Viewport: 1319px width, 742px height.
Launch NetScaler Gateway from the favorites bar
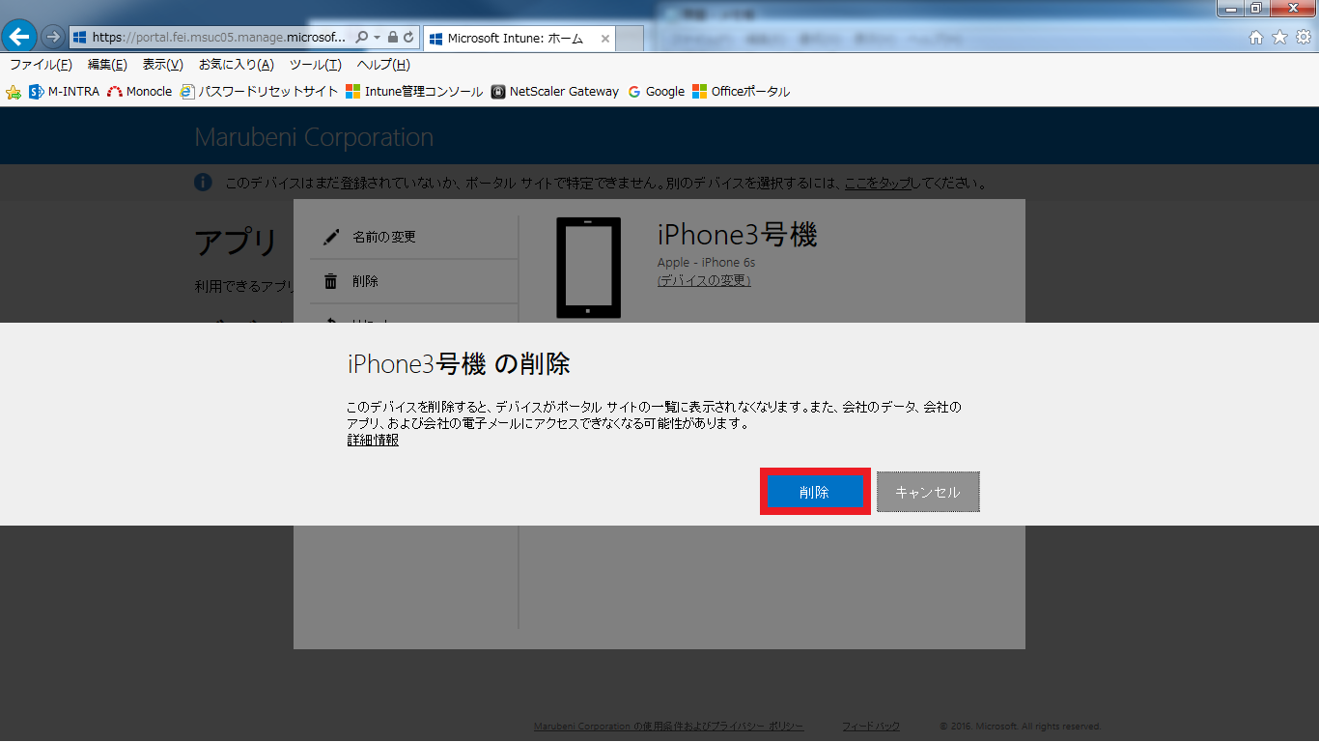557,92
